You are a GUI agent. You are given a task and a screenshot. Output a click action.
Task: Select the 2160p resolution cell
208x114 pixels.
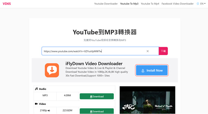point(45,110)
